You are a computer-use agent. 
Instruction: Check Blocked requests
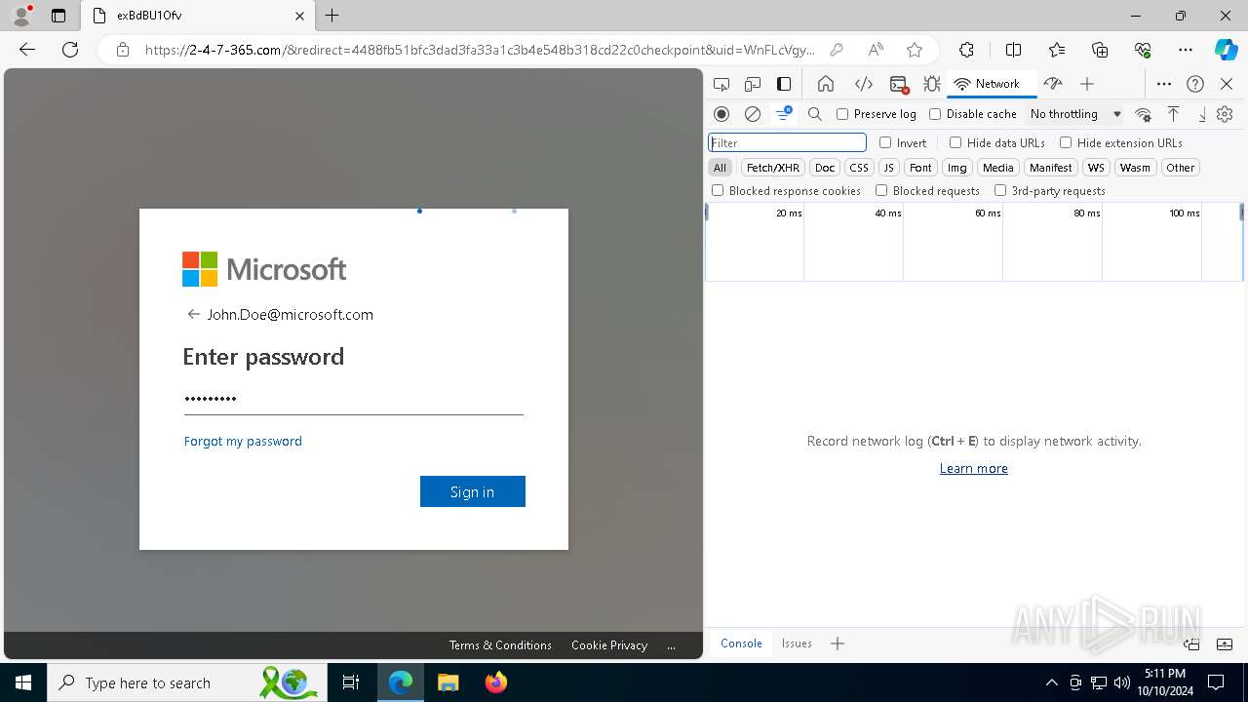[881, 191]
